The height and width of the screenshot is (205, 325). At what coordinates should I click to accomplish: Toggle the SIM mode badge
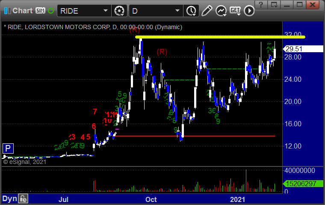(40, 11)
